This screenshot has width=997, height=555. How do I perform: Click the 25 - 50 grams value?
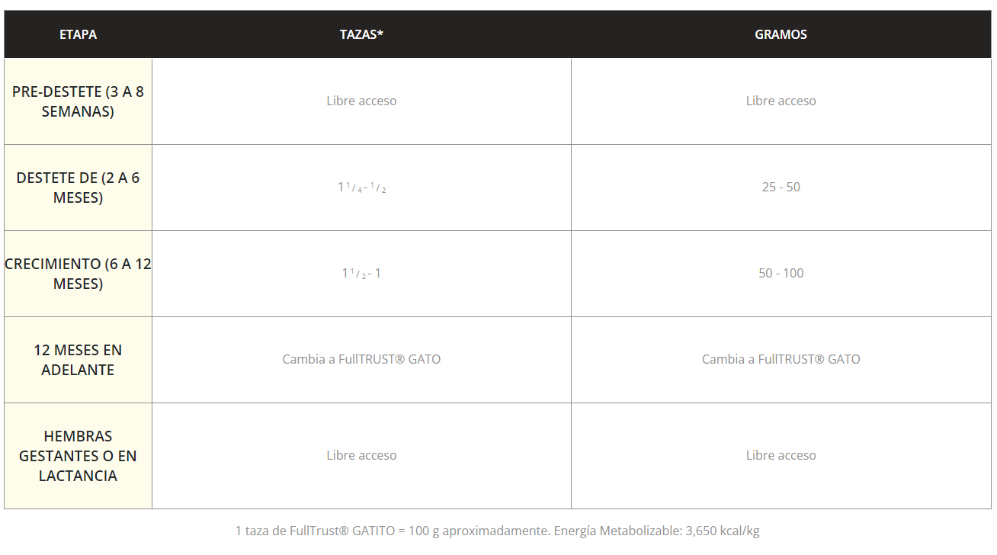click(x=781, y=187)
